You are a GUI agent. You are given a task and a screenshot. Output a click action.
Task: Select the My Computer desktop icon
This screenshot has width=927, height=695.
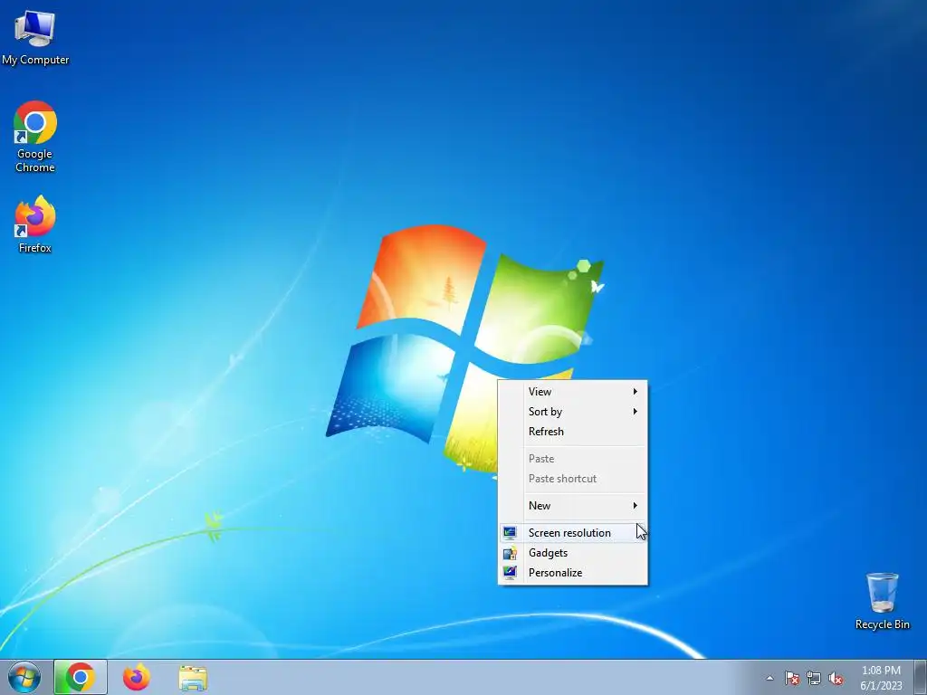click(x=35, y=36)
